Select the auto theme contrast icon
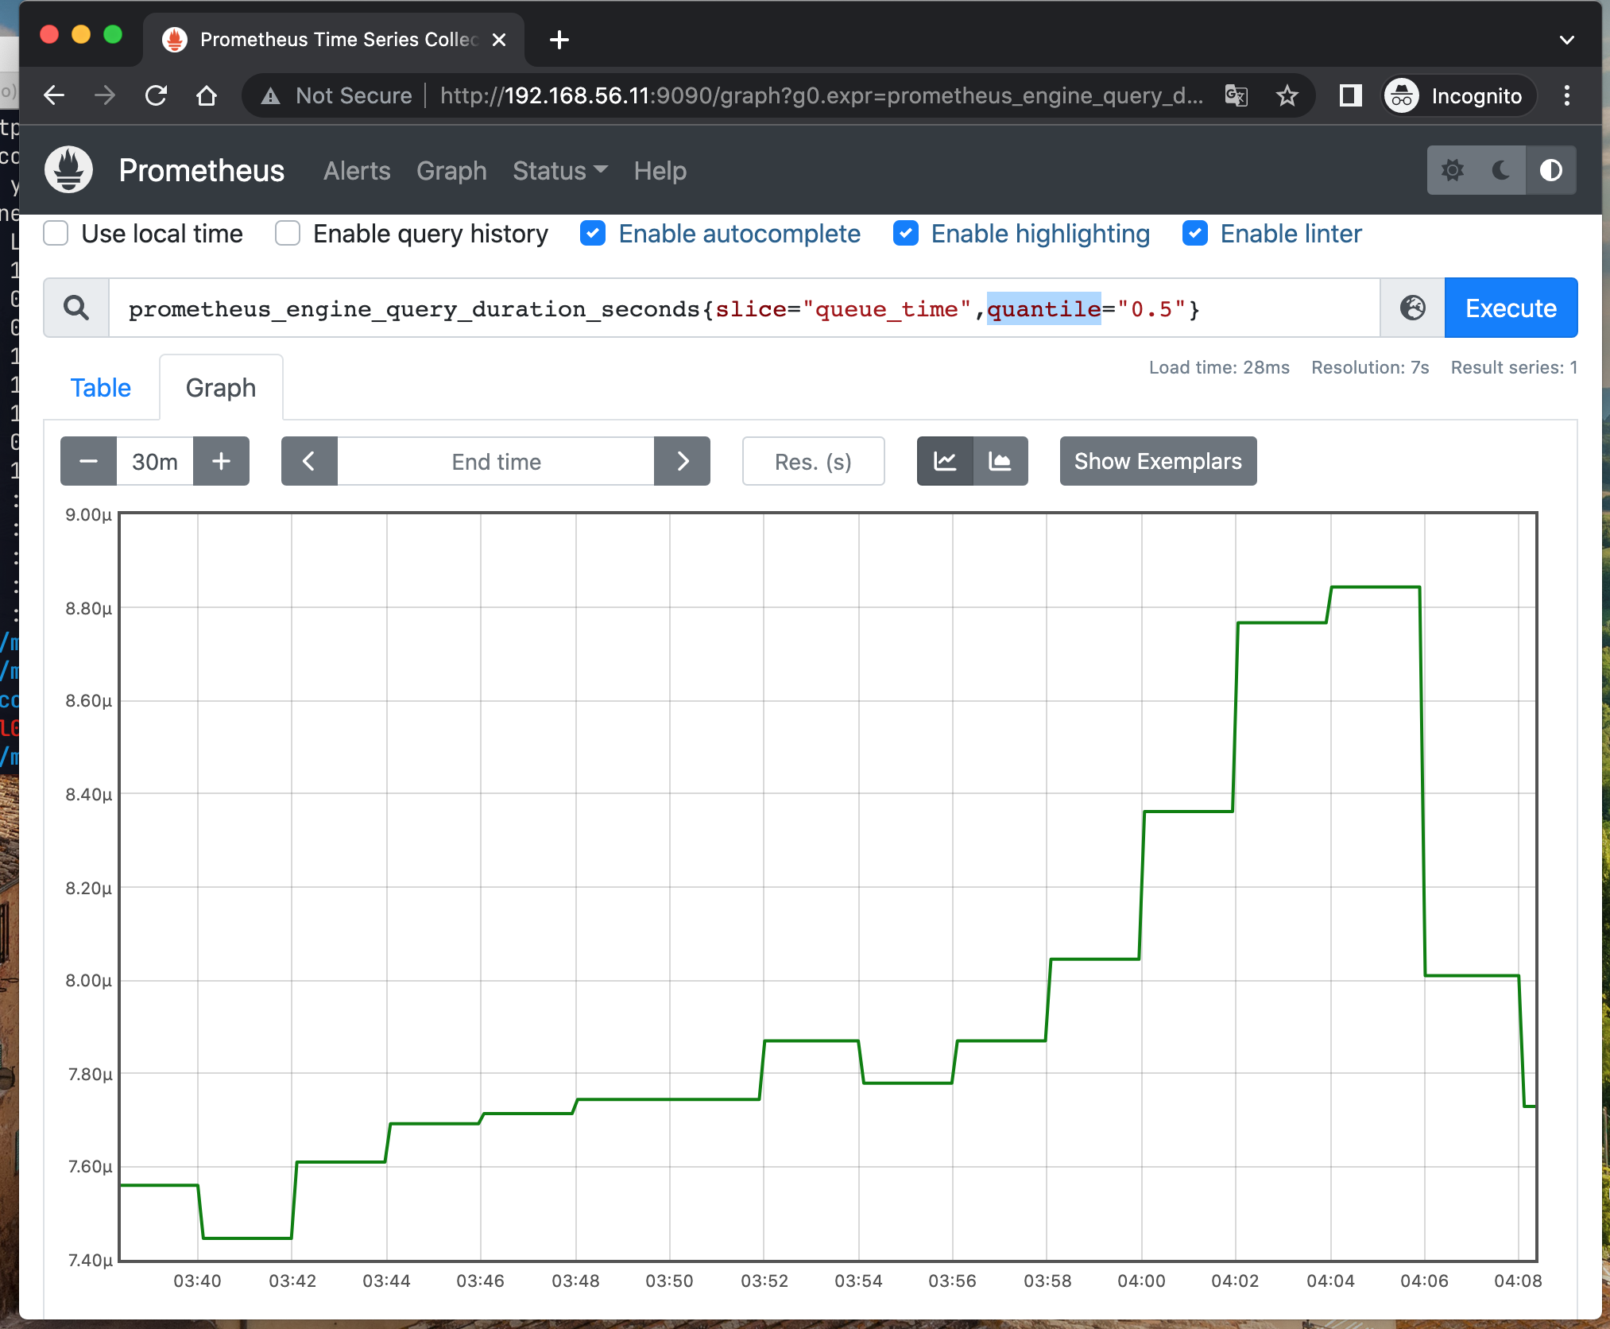 tap(1550, 170)
